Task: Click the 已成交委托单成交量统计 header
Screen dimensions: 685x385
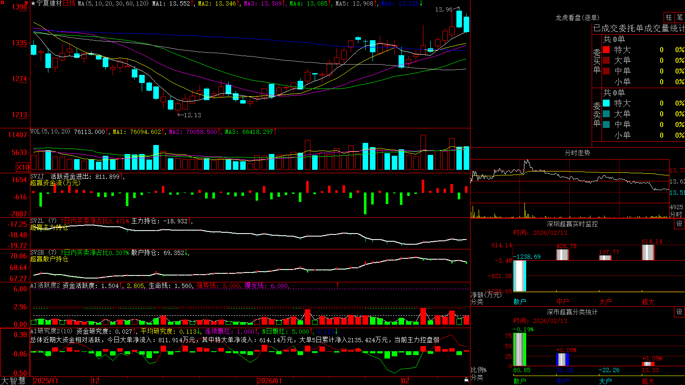Action: (639, 28)
